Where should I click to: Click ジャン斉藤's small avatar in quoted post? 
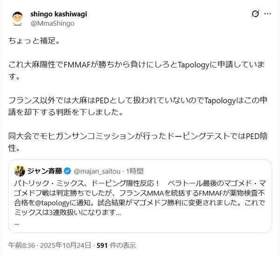20,171
